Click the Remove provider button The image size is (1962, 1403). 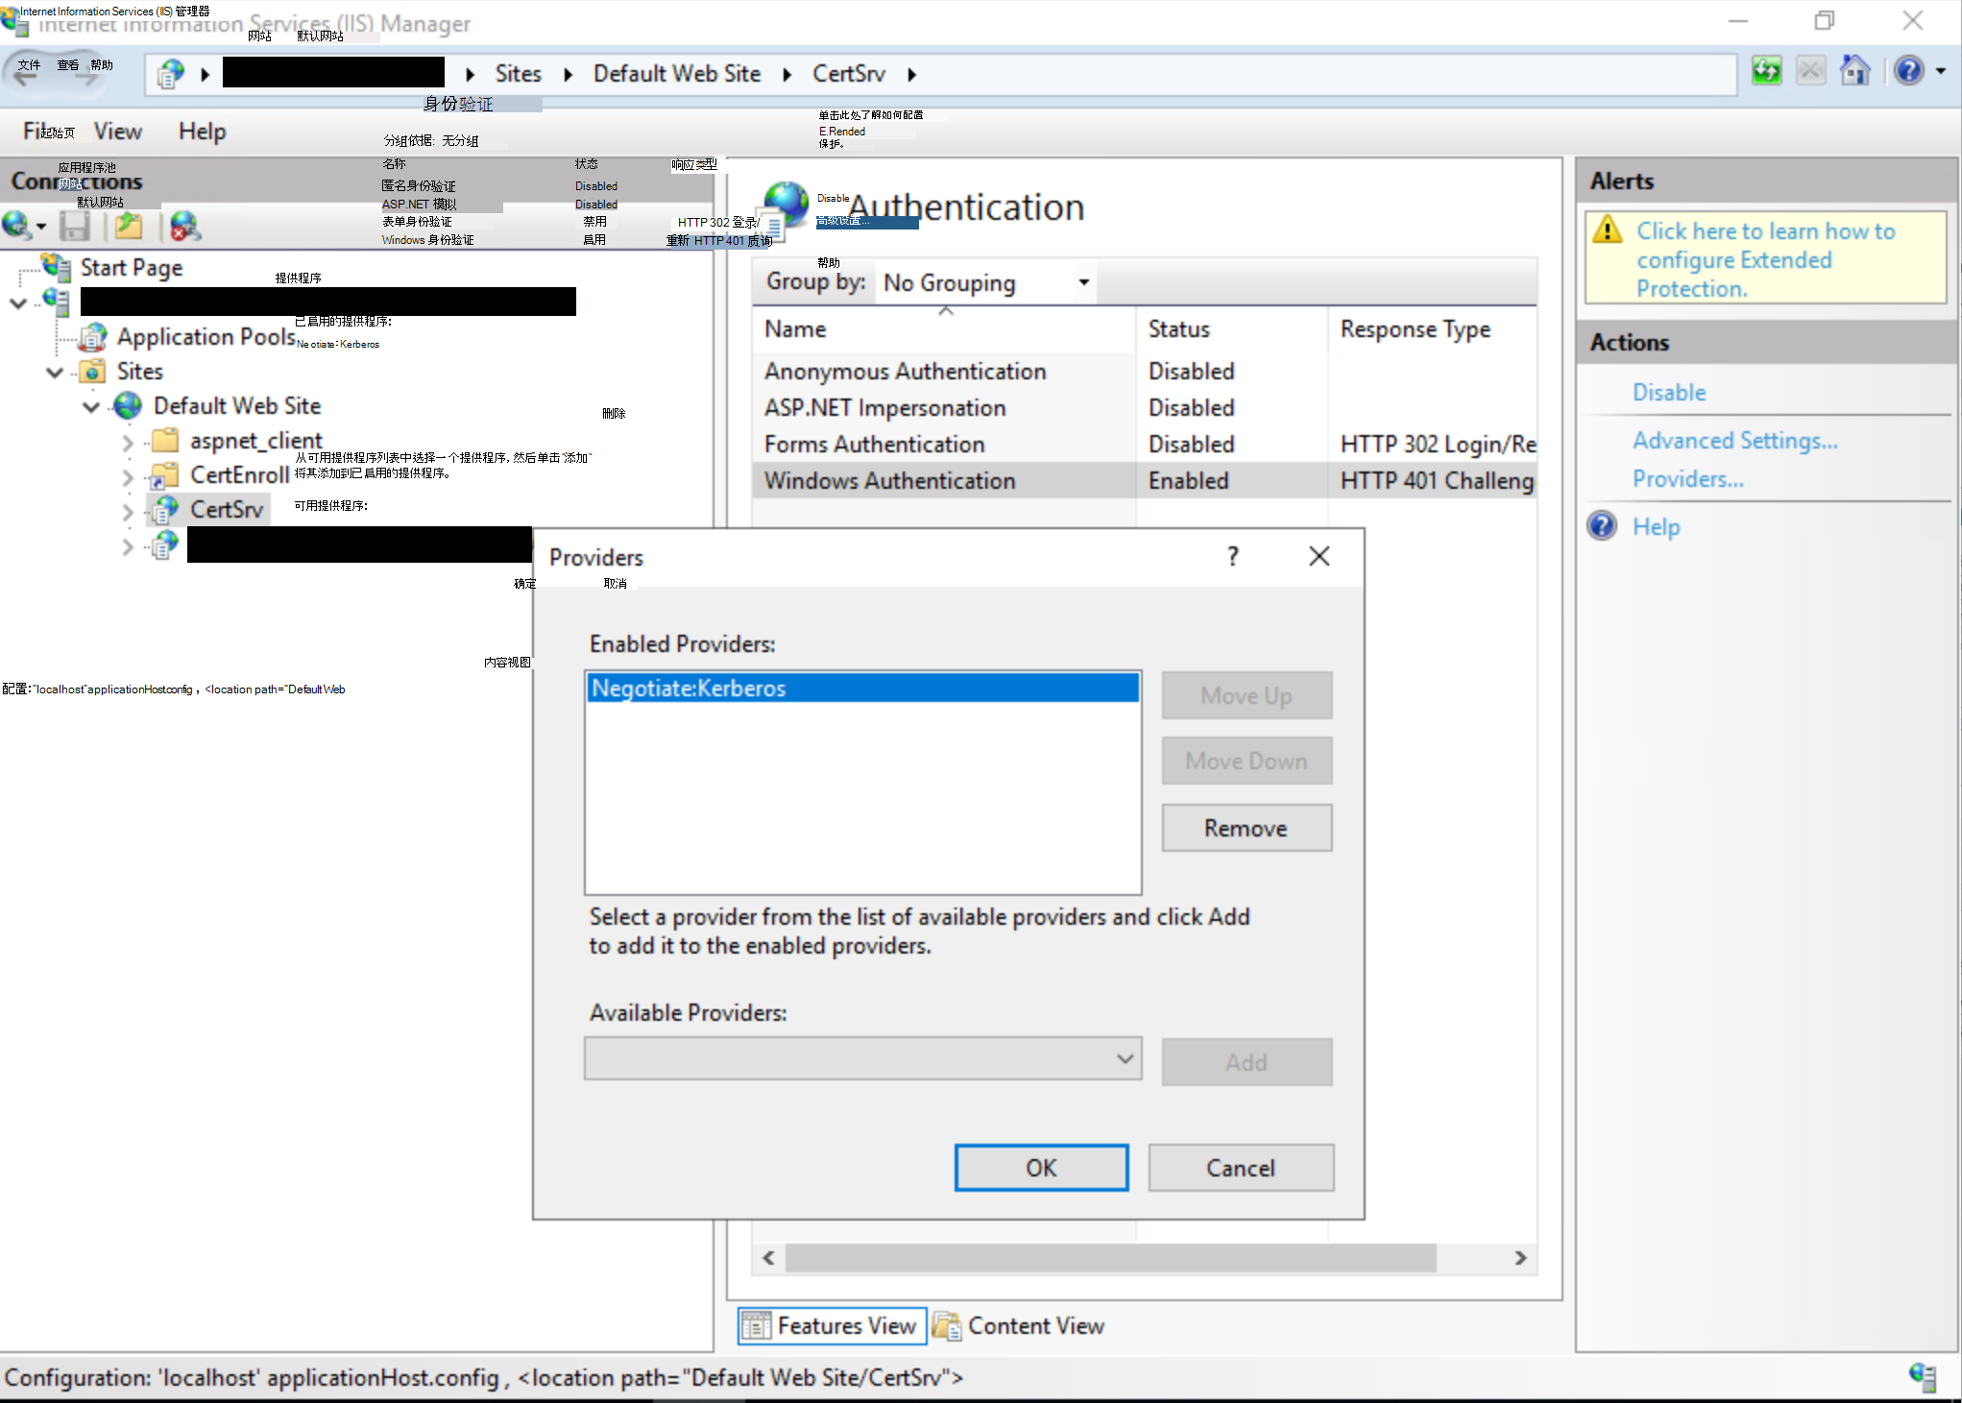[x=1247, y=828]
